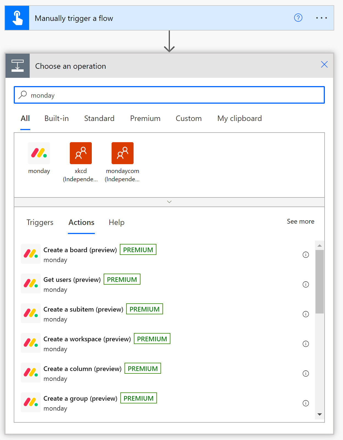Click PREMIUM badge on Create a workspace

click(x=152, y=339)
